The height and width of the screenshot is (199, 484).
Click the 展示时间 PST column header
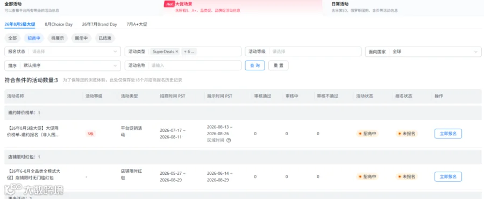[220, 96]
